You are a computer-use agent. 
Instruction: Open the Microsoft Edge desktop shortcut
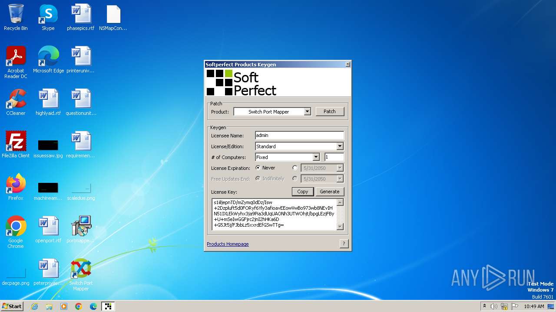point(48,60)
